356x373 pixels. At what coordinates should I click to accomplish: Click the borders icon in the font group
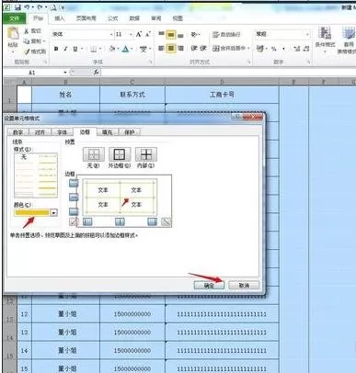[x=94, y=49]
